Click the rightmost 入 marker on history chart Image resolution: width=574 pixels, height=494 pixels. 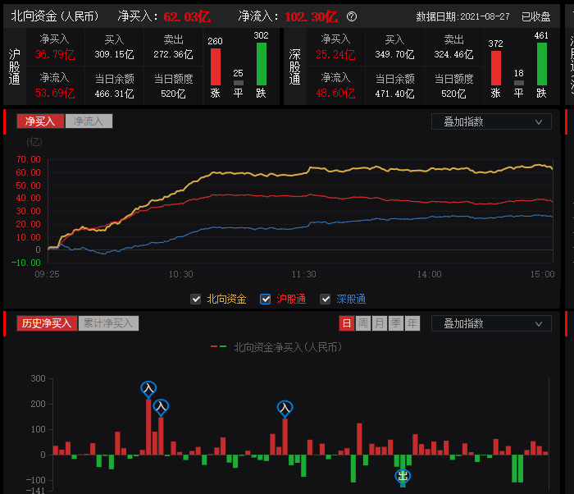tap(285, 408)
